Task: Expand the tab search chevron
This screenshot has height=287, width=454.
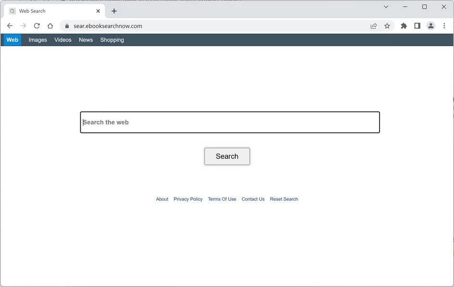Action: (x=386, y=7)
